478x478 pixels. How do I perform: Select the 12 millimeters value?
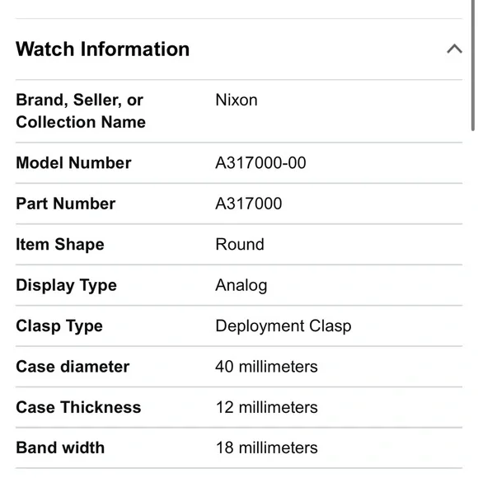pos(266,408)
